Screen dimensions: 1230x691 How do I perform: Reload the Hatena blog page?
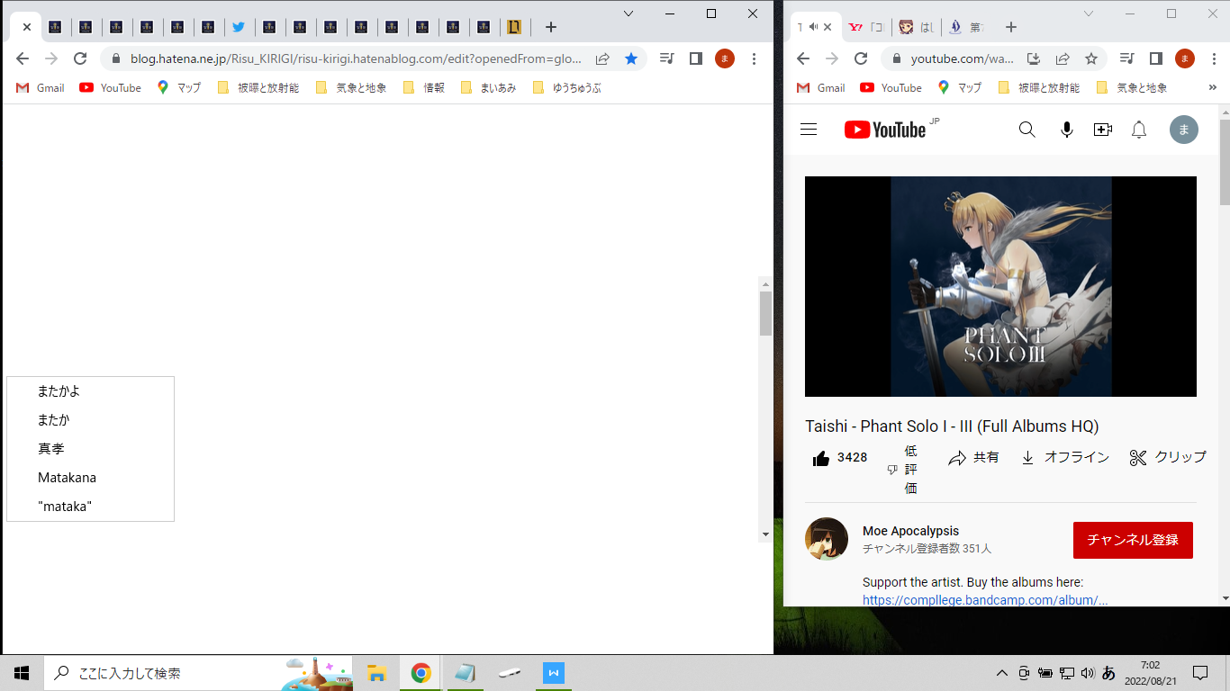[80, 58]
